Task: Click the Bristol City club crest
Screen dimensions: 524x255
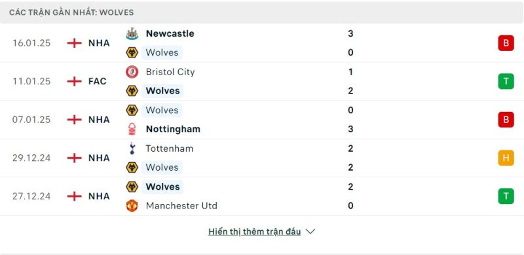Action: click(132, 72)
